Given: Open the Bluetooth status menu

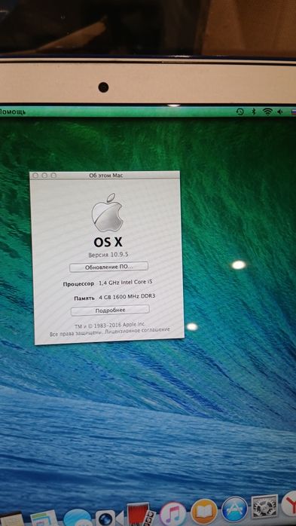Looking at the screenshot, I should point(254,112).
